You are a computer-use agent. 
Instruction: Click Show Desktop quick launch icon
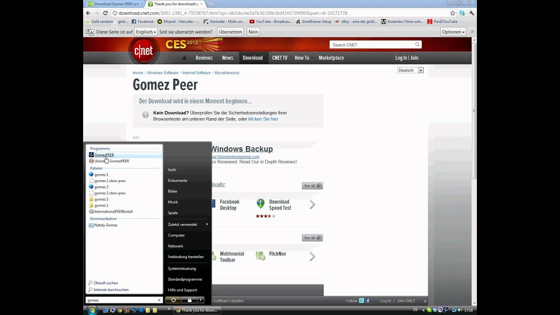click(105, 310)
